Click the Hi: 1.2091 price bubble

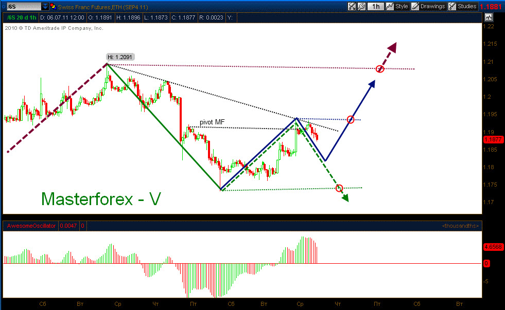pos(120,57)
